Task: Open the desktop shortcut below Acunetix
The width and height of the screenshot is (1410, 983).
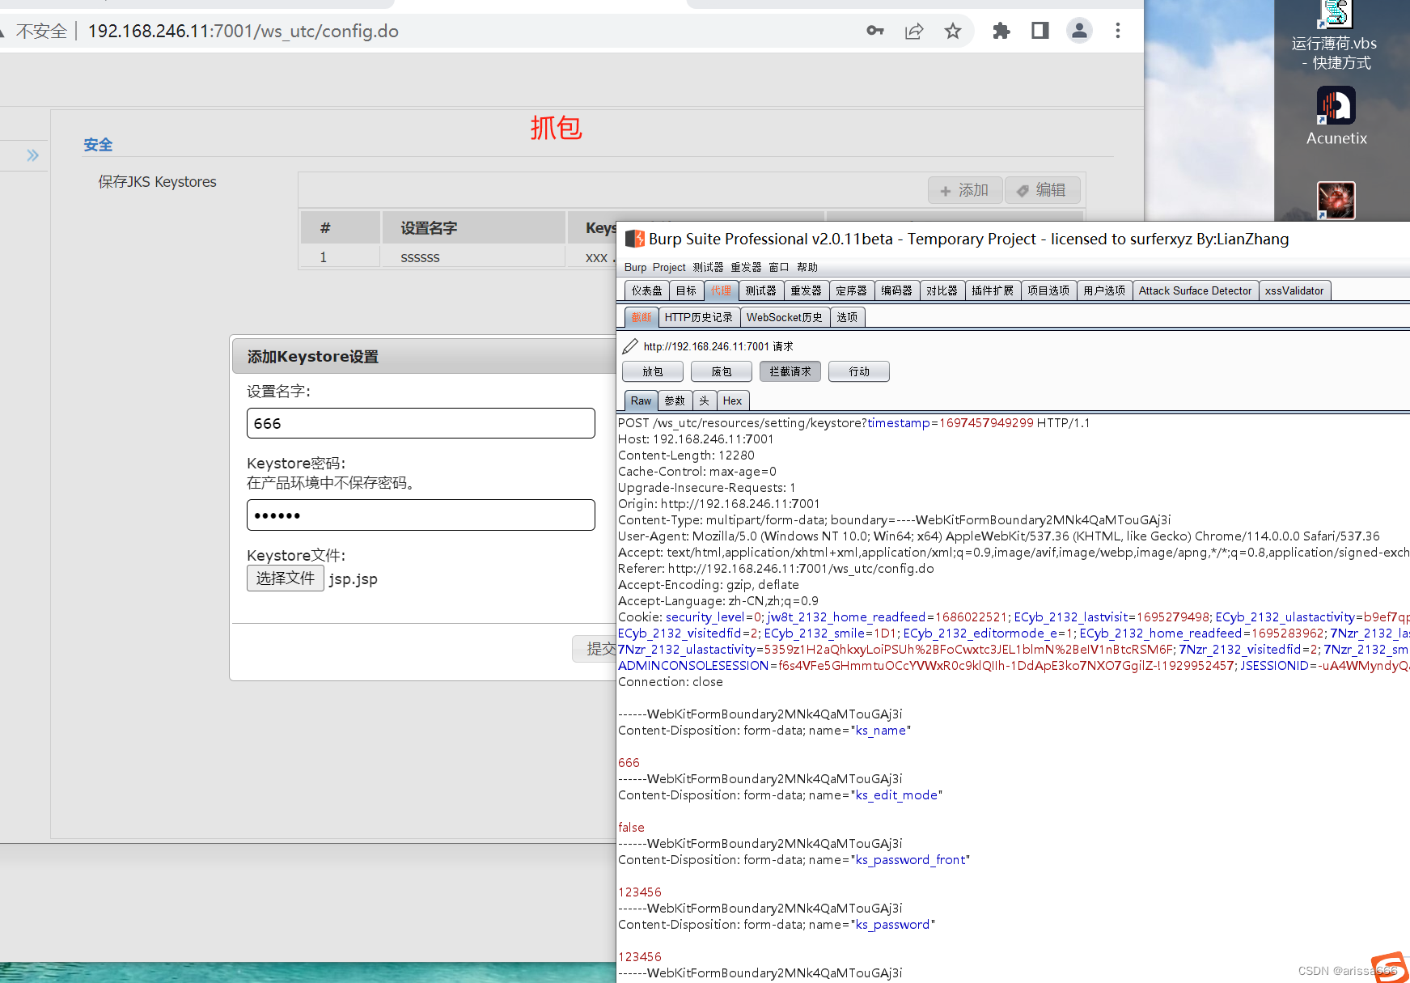Action: pyautogui.click(x=1336, y=200)
